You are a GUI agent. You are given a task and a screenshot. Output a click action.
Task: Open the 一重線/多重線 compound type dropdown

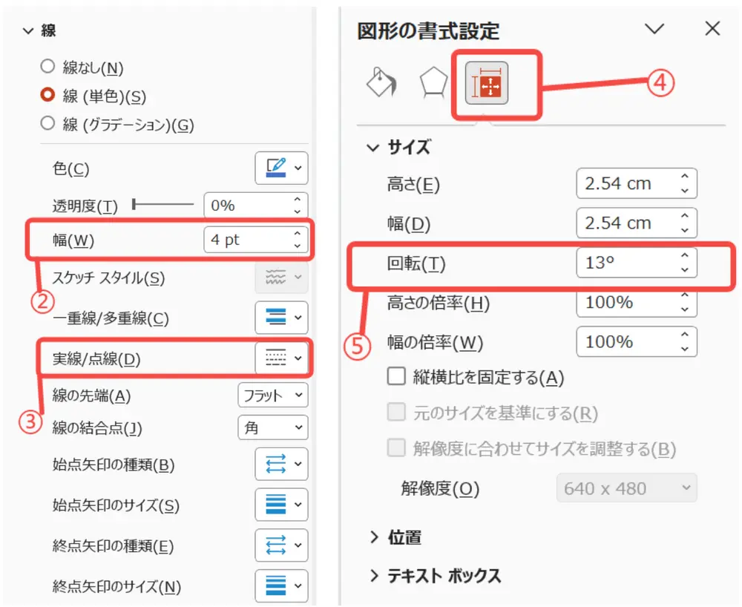click(281, 318)
